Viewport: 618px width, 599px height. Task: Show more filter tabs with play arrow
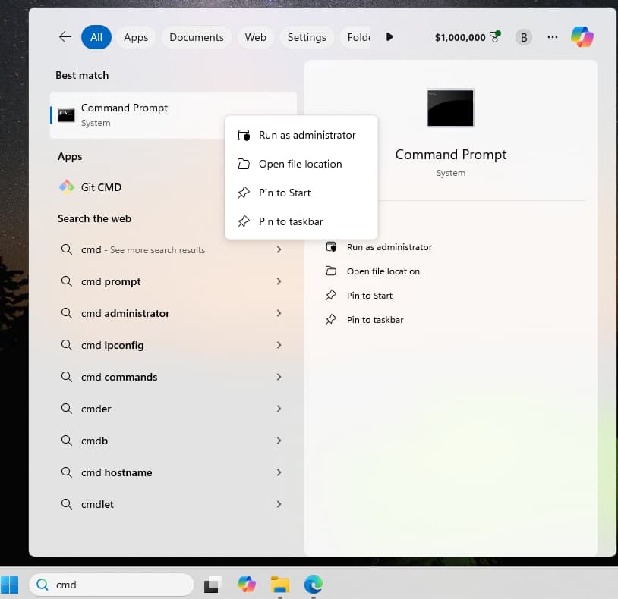[389, 37]
